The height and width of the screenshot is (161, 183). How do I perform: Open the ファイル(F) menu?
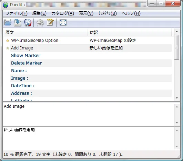(16, 13)
